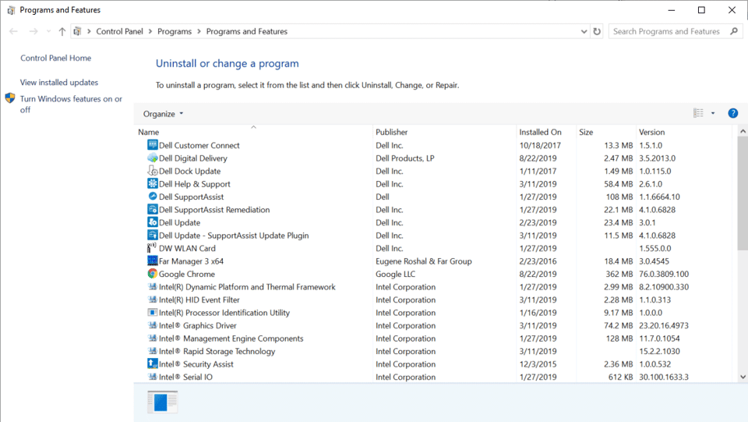748x422 pixels.
Task: Navigate to Programs breadcrumb
Action: (x=175, y=31)
